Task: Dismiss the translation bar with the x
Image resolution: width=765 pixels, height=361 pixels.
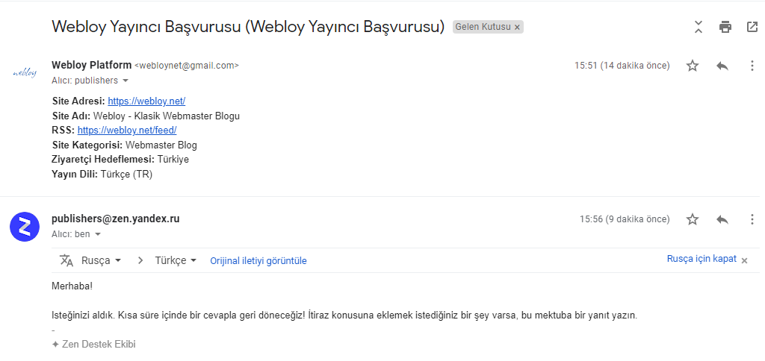Action: point(745,260)
